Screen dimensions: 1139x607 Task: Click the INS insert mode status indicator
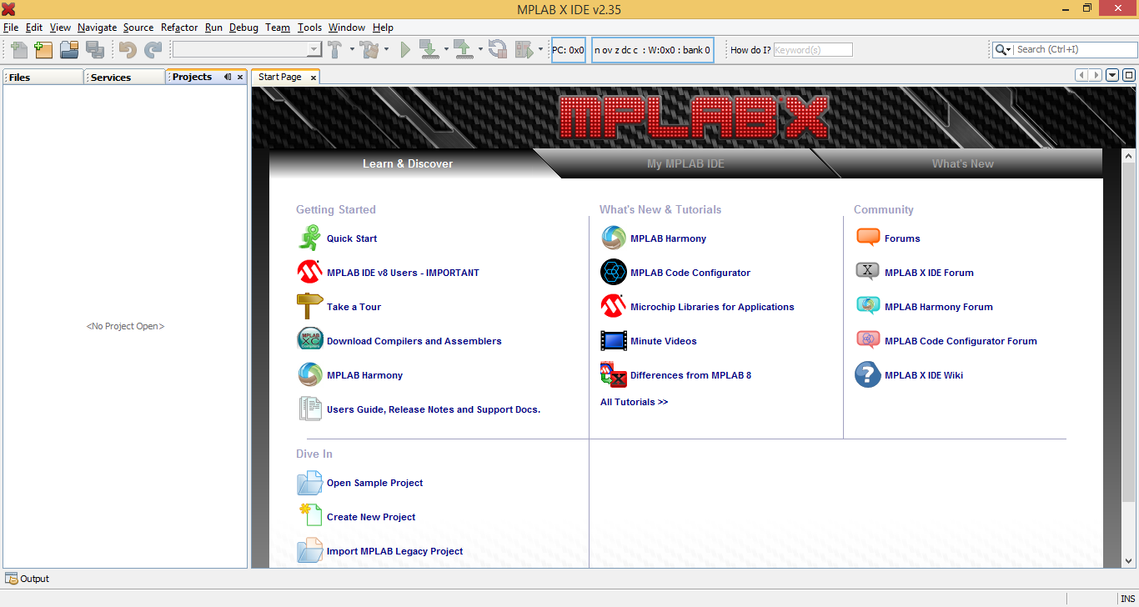click(1127, 599)
